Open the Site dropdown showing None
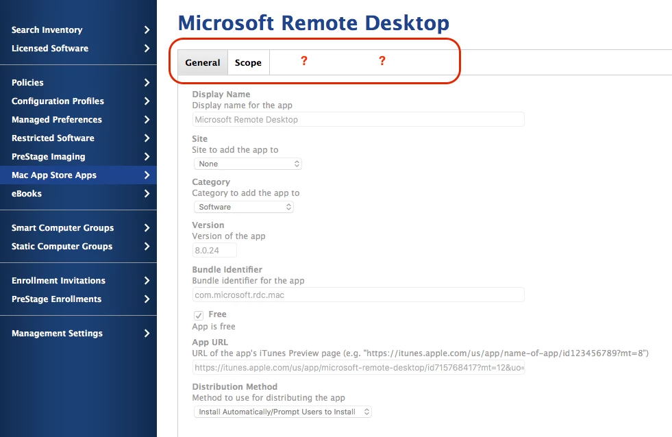Screen dimensions: 672x437 (248, 164)
